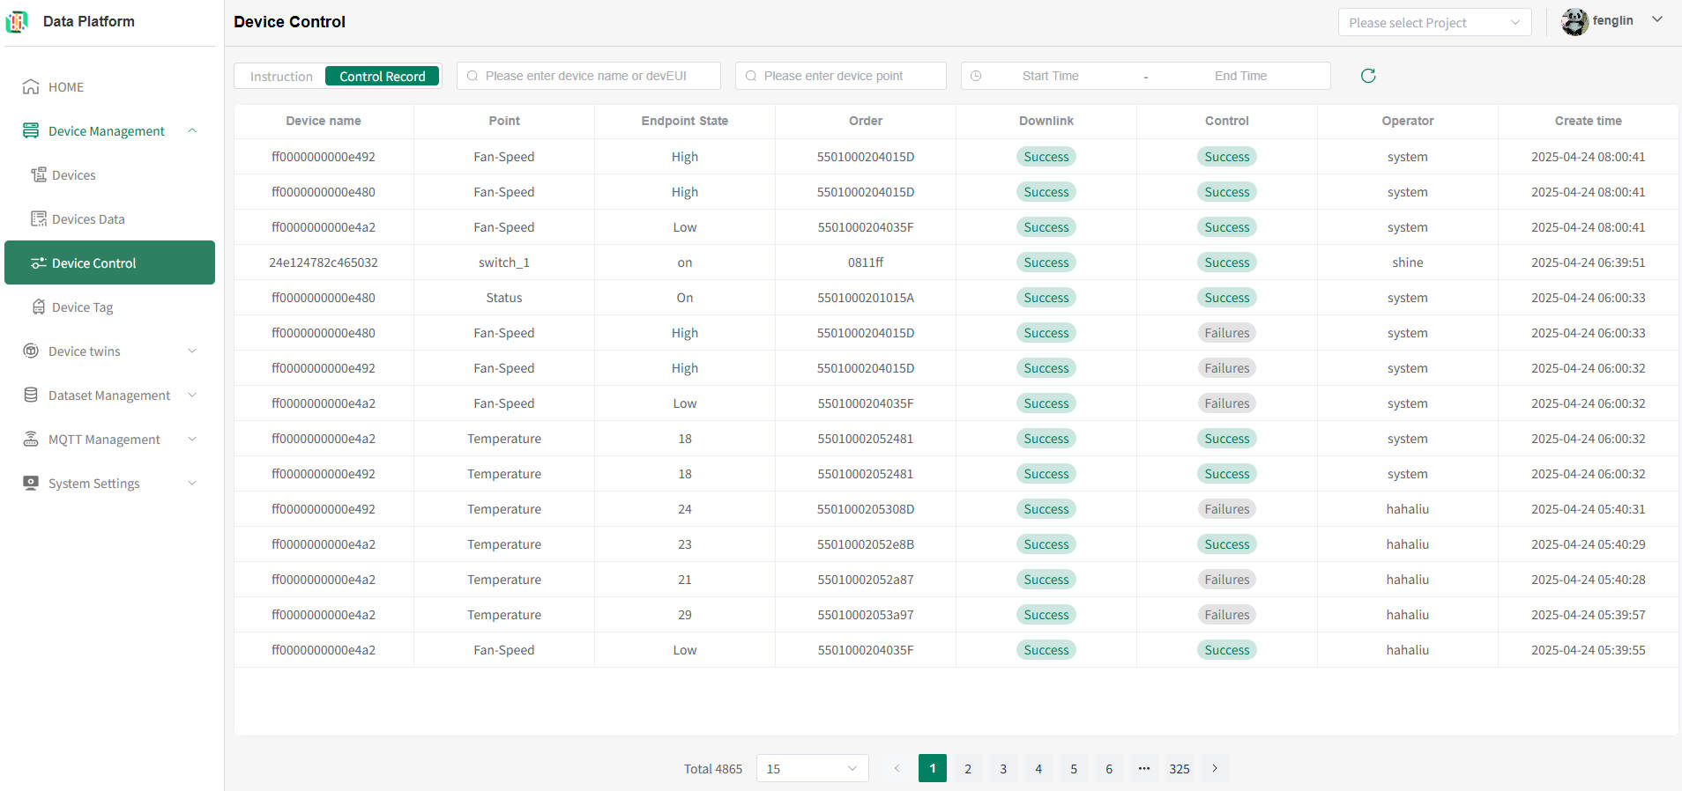The image size is (1682, 791).
Task: Click create time 2025-04-24 06:39:51
Action: click(1589, 262)
